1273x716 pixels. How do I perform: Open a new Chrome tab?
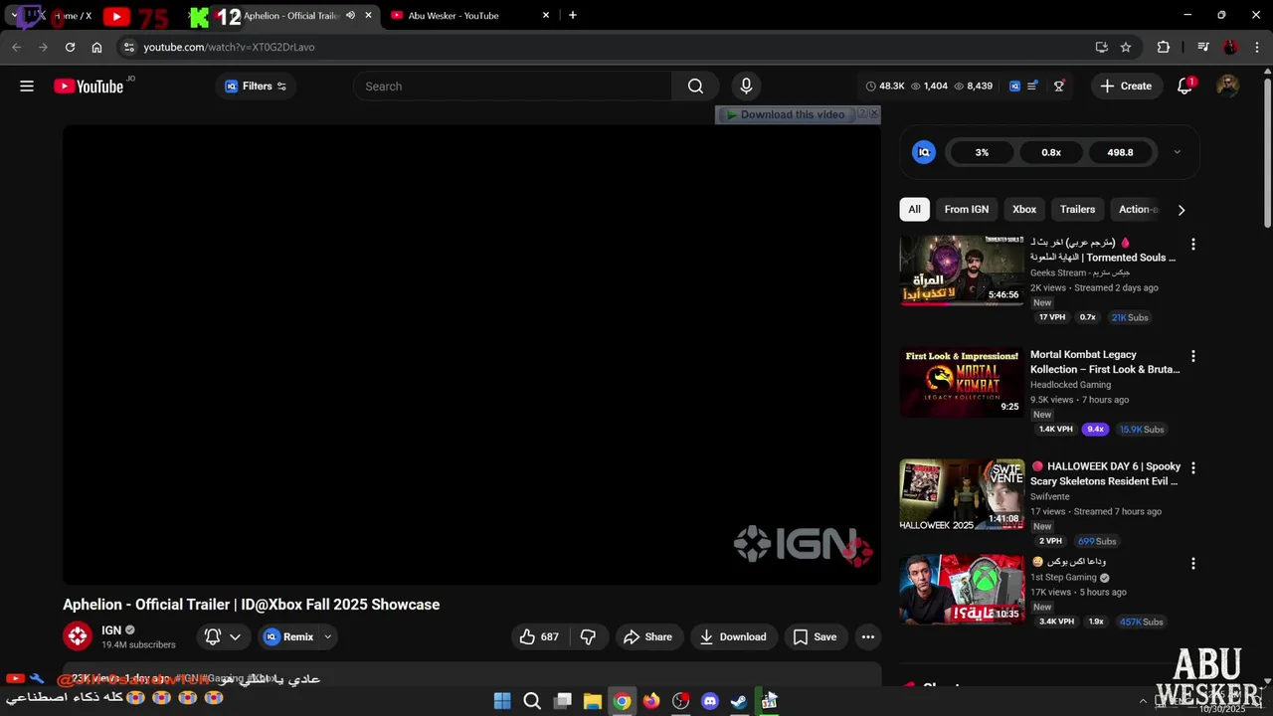click(x=572, y=15)
